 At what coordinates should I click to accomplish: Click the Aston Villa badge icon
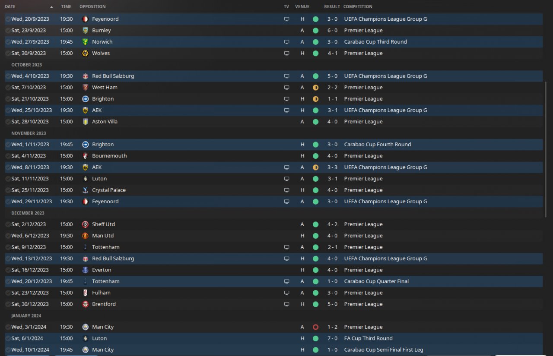pyautogui.click(x=85, y=122)
